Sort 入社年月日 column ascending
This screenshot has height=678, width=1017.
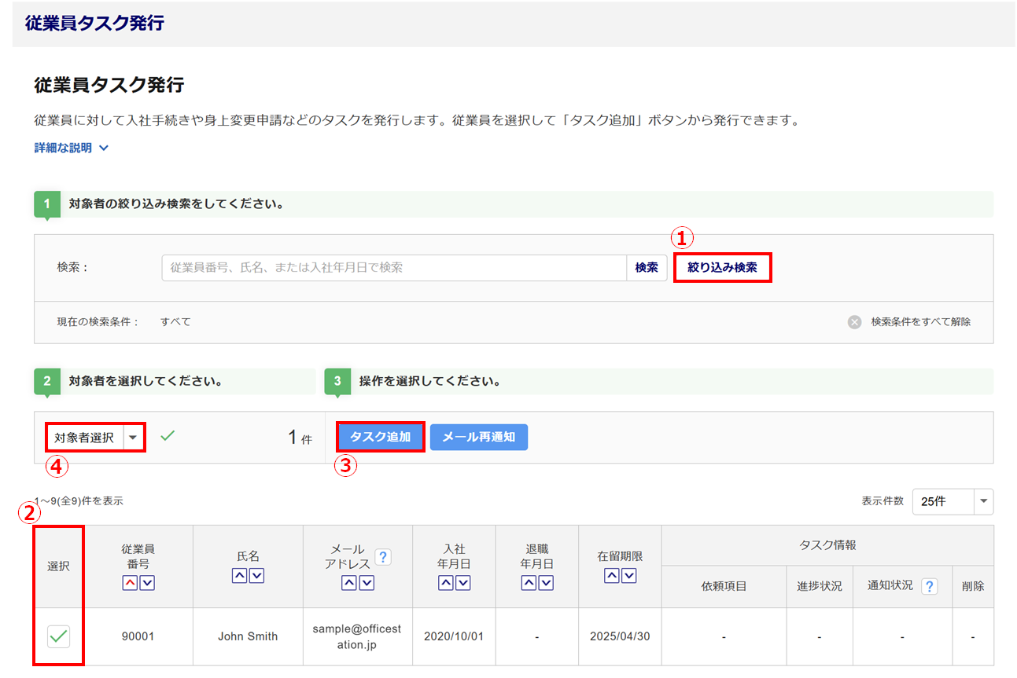446,582
